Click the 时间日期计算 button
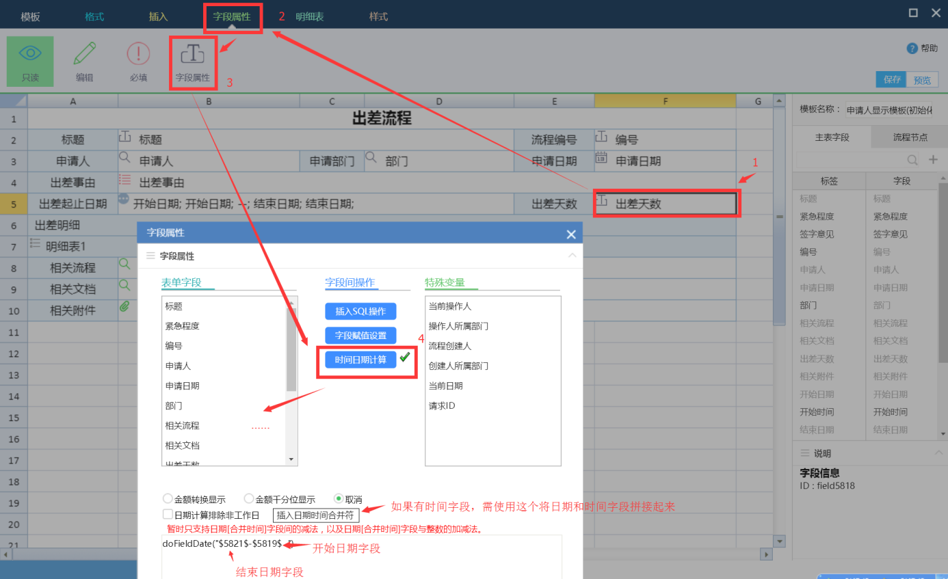Screen dimensions: 948x579 coord(360,360)
